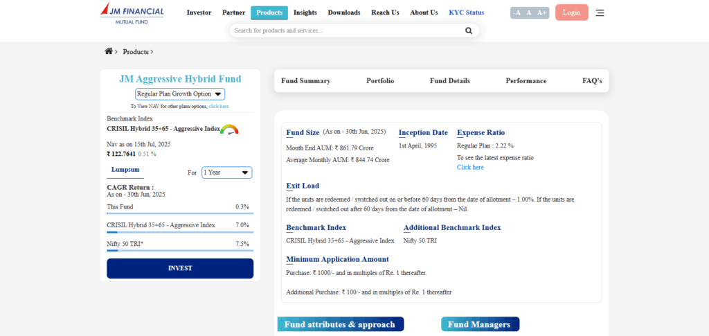Click the 0.51 % NAV change
The height and width of the screenshot is (336, 709).
point(147,154)
